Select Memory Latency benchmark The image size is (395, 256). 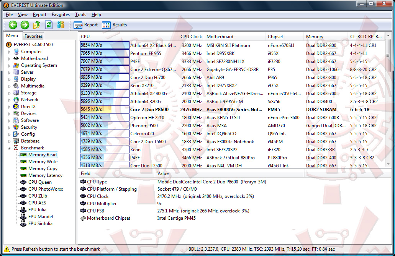click(45, 175)
